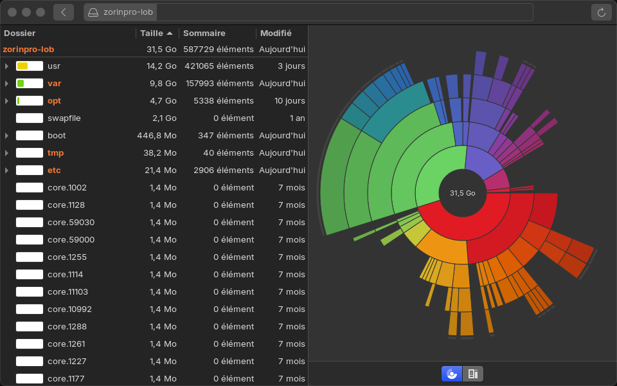Select the zorinpro-lob root row
The image size is (617, 386).
[28, 49]
